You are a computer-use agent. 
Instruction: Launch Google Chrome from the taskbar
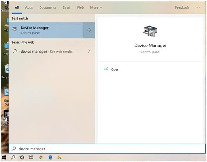[41, 157]
